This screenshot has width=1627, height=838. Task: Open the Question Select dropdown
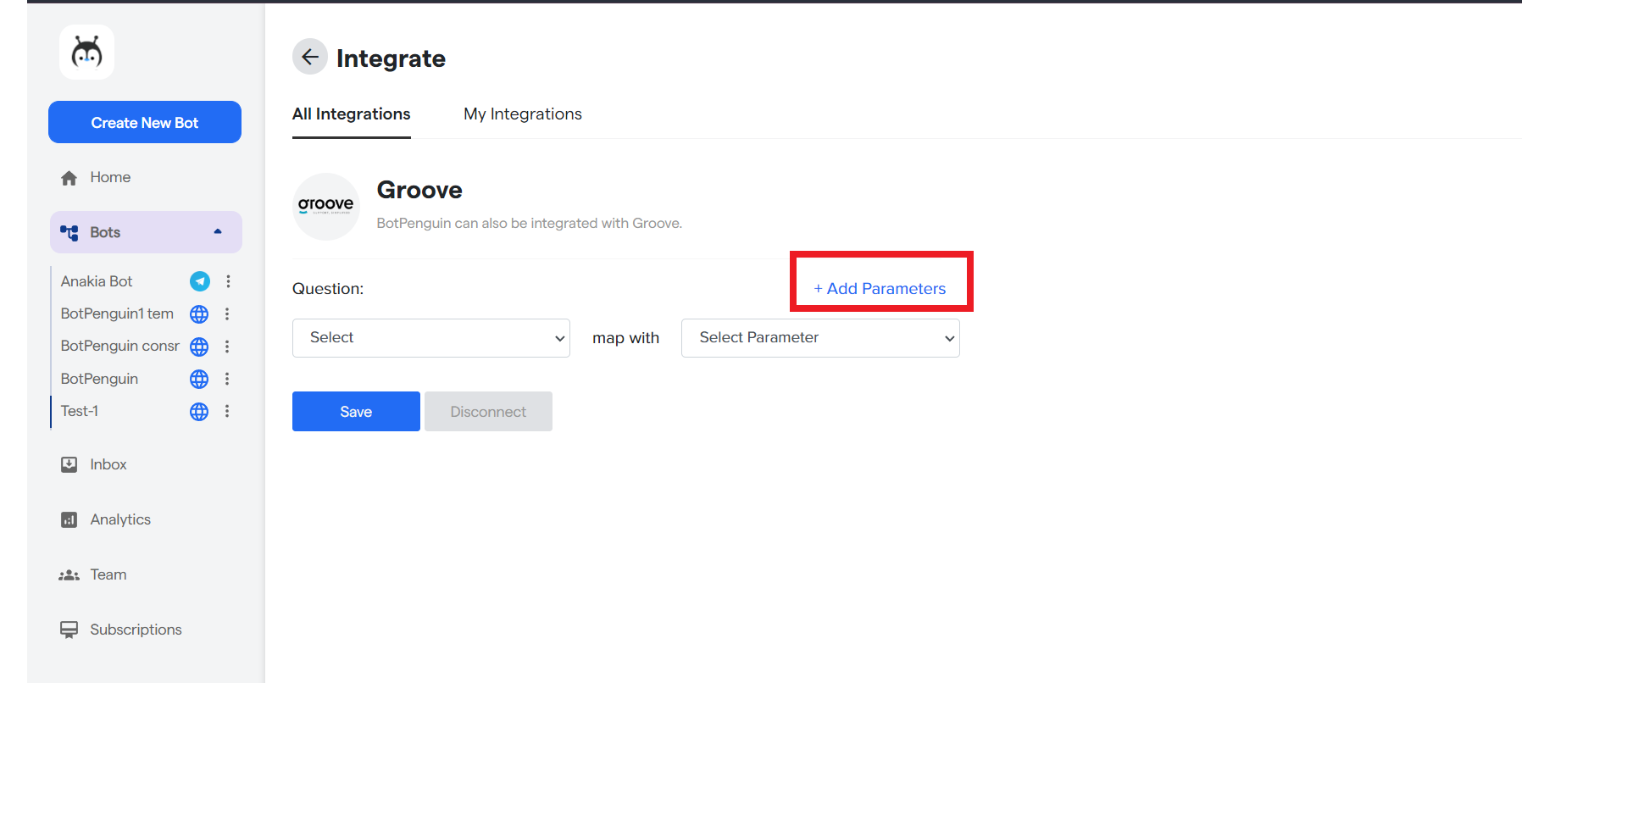(x=430, y=338)
